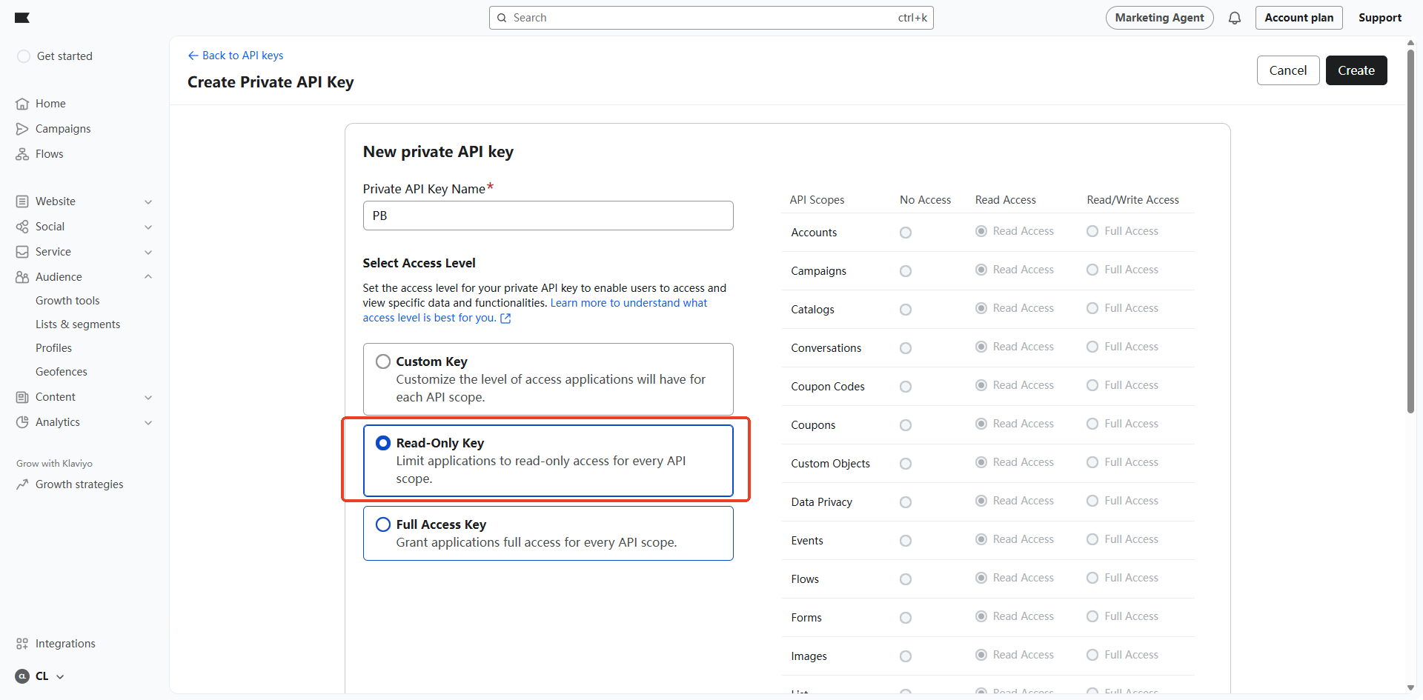Image resolution: width=1423 pixels, height=700 pixels.
Task: Select the Full Access Key radio option
Action: coord(383,524)
